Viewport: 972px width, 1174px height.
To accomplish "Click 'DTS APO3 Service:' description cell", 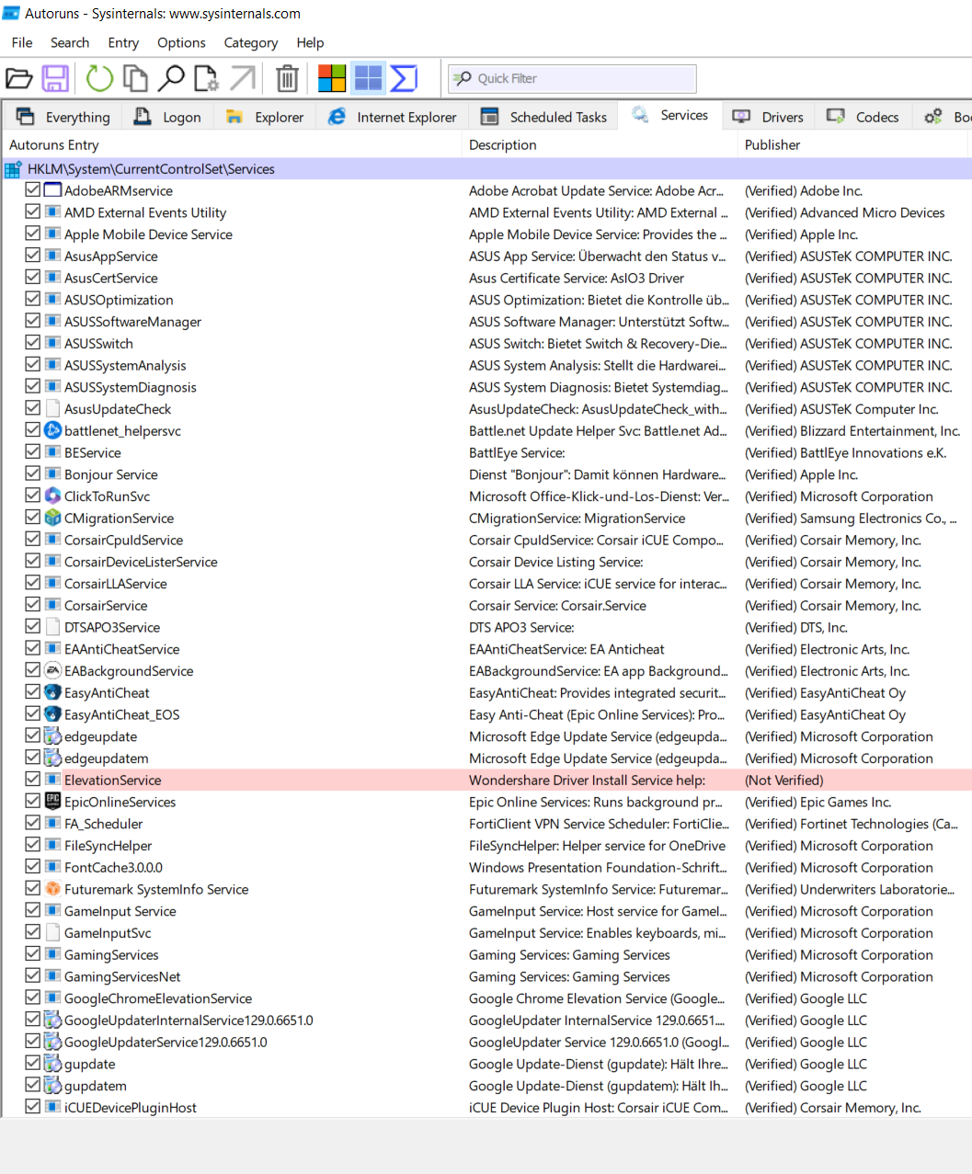I will pyautogui.click(x=521, y=627).
